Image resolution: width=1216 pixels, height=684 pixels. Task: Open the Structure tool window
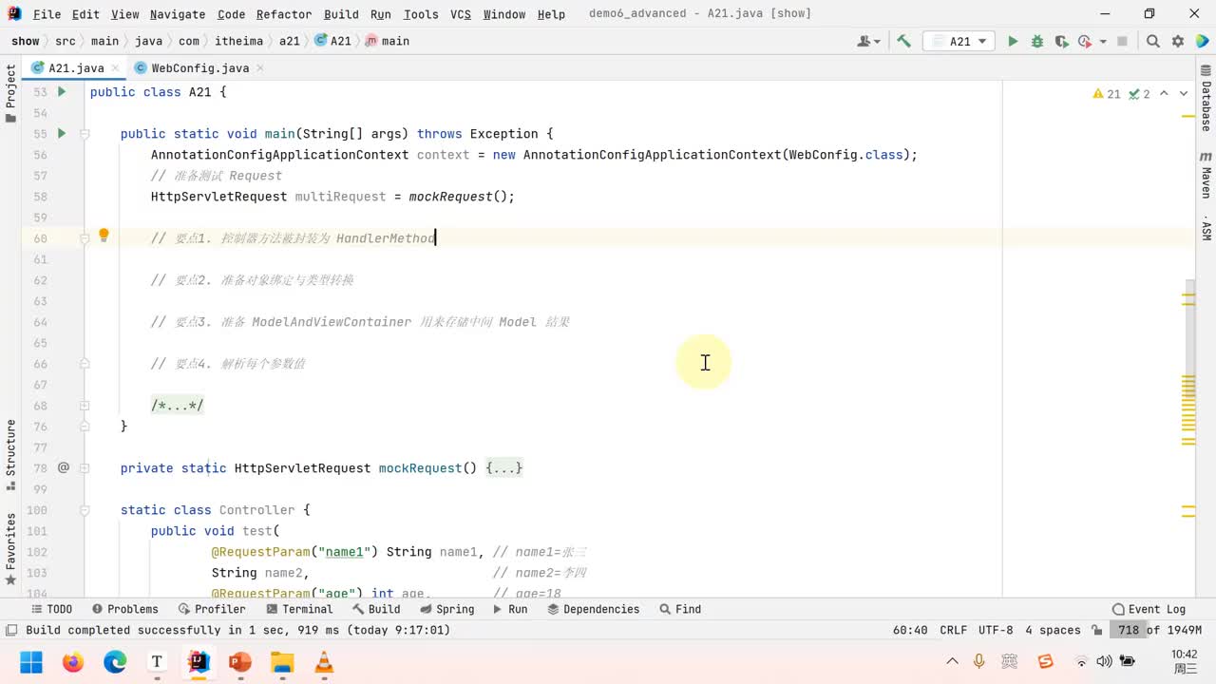tap(10, 455)
